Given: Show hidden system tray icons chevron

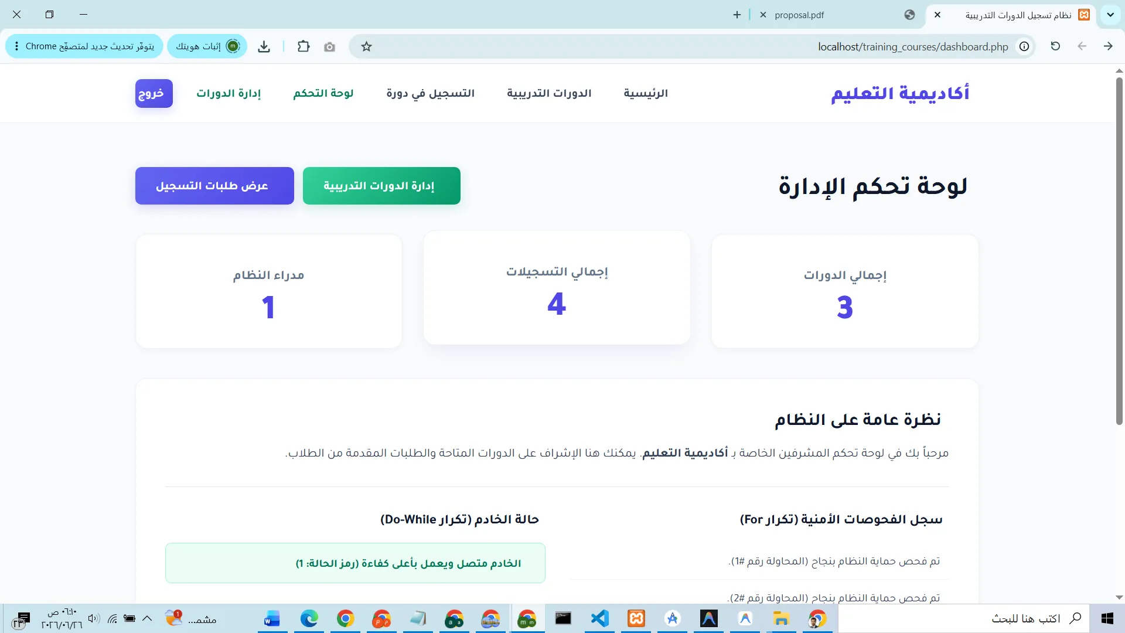Looking at the screenshot, I should click(x=147, y=618).
